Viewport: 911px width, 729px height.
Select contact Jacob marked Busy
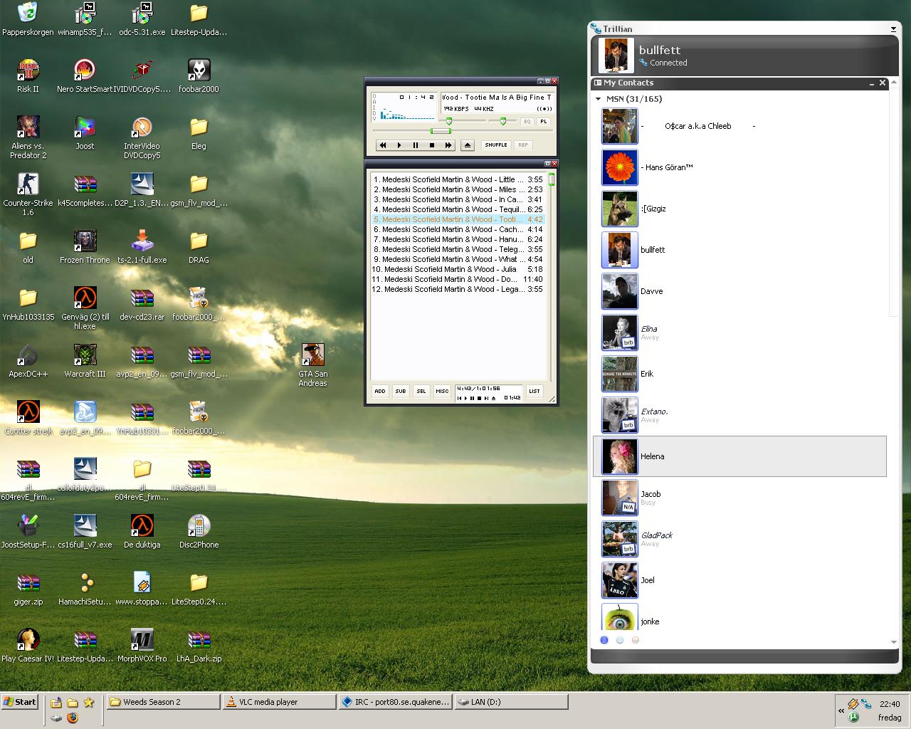click(x=740, y=498)
